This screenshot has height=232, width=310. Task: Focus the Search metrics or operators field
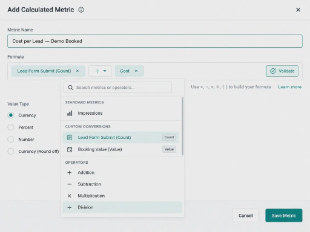117,88
